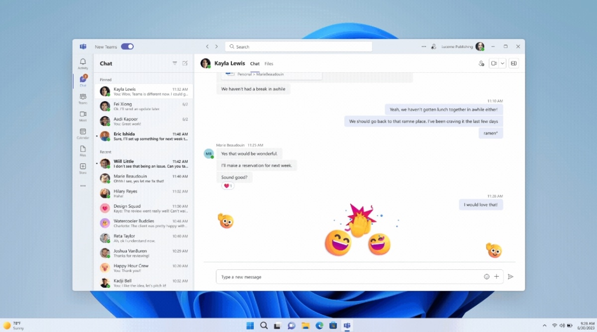Viewport: 597px width, 332px height.
Task: Open Meet from the sidebar
Action: point(83,115)
